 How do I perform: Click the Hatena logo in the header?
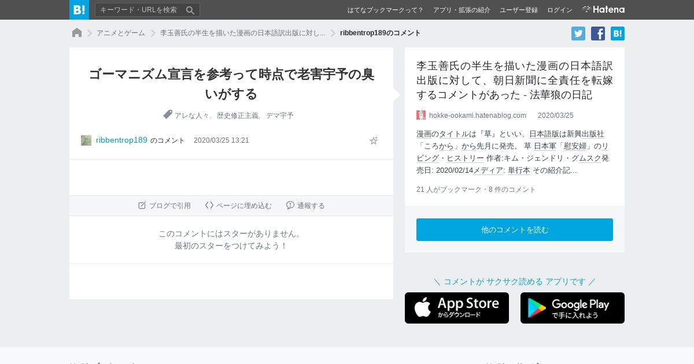click(x=603, y=10)
